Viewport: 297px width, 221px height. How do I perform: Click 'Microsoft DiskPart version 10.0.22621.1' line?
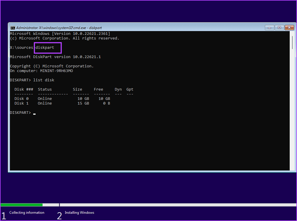(55, 57)
